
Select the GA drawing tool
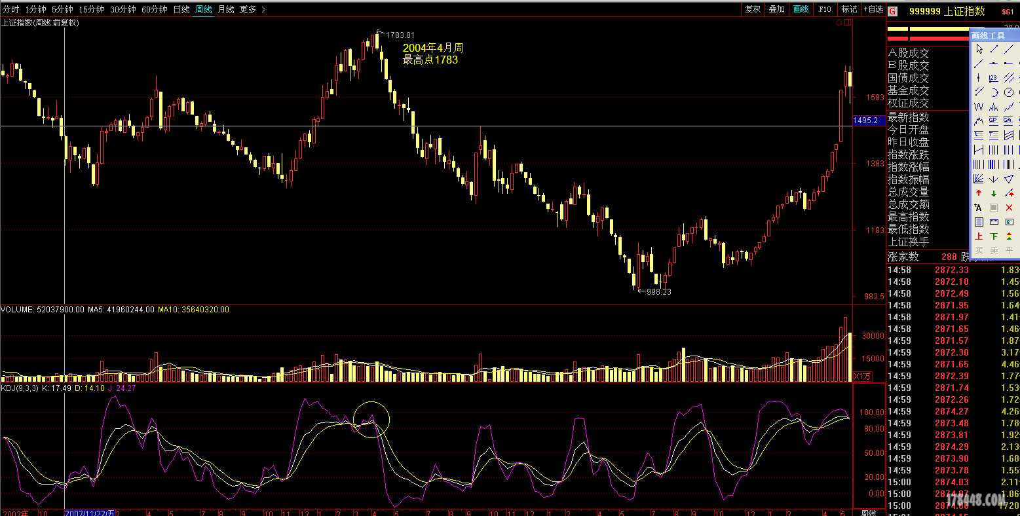point(1009,120)
